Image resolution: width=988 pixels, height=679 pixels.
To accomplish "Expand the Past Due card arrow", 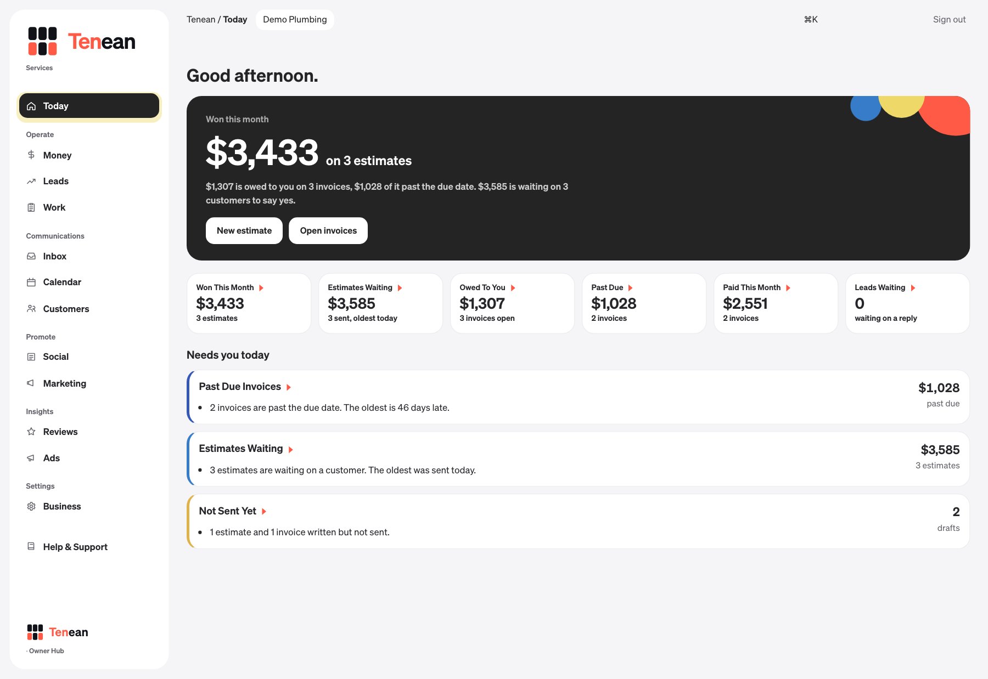I will click(x=630, y=288).
